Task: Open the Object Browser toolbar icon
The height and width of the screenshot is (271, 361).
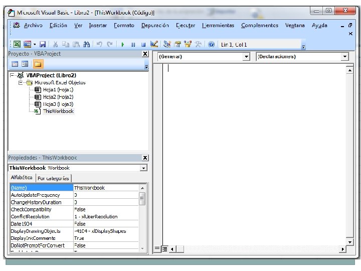Action: point(188,44)
